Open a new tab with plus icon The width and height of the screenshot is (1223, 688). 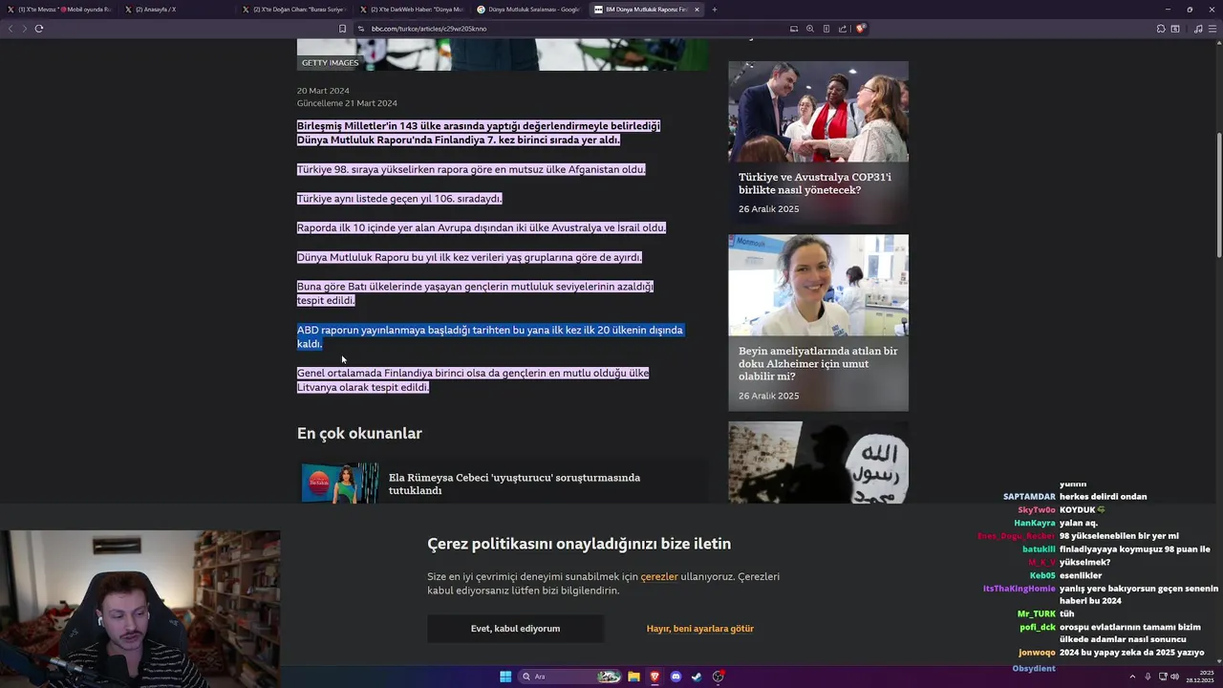(x=715, y=10)
